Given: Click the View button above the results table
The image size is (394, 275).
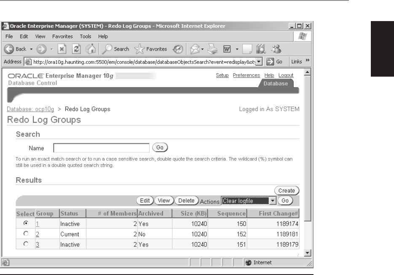Looking at the screenshot, I should click(x=164, y=200).
